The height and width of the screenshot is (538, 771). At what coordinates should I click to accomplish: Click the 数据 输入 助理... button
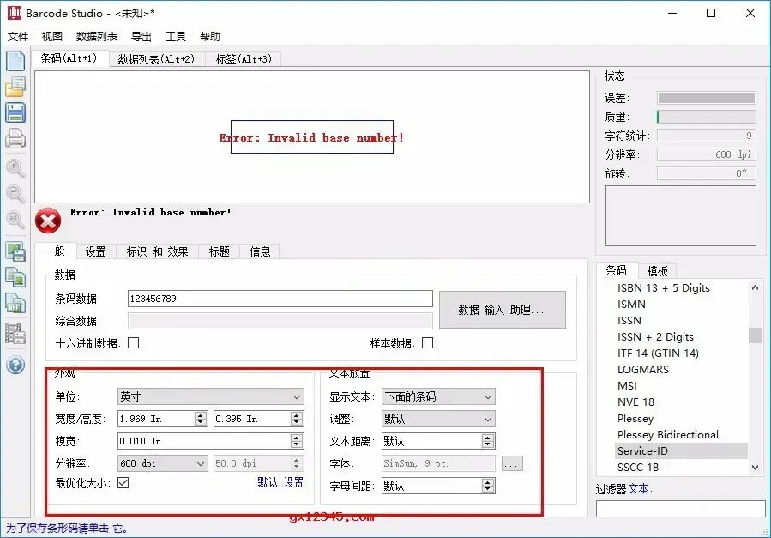pyautogui.click(x=502, y=310)
